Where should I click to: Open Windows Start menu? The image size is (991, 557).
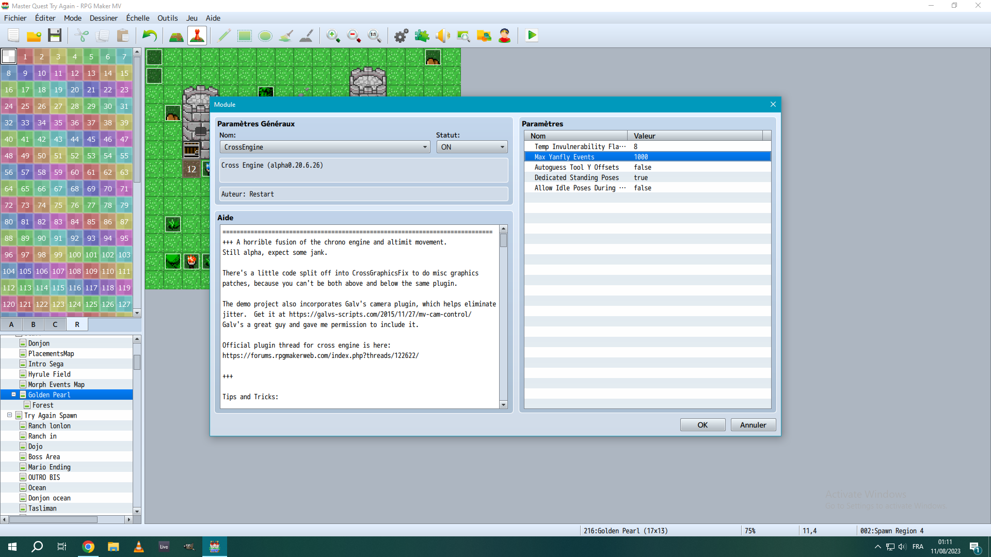coord(12,547)
